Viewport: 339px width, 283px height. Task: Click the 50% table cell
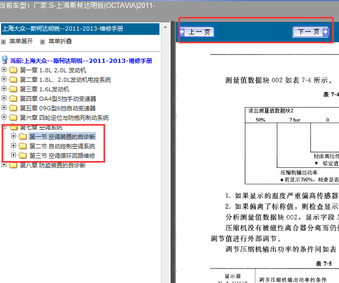pos(260,120)
